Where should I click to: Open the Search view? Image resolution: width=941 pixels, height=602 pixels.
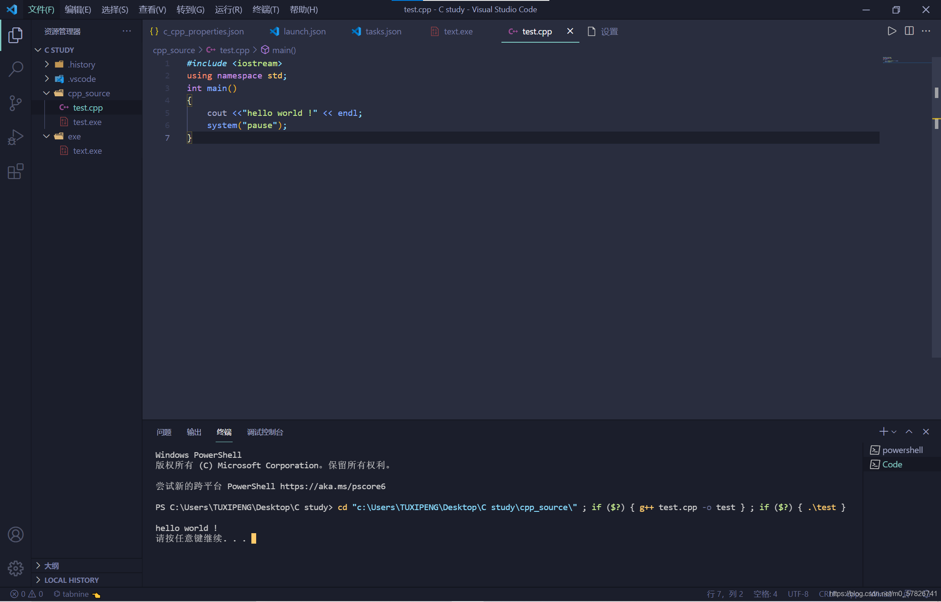pyautogui.click(x=16, y=69)
